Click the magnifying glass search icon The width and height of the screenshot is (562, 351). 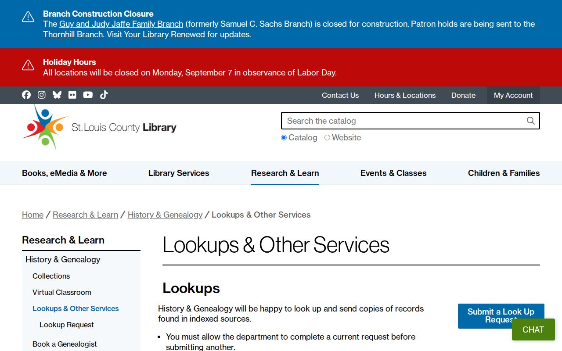point(530,121)
